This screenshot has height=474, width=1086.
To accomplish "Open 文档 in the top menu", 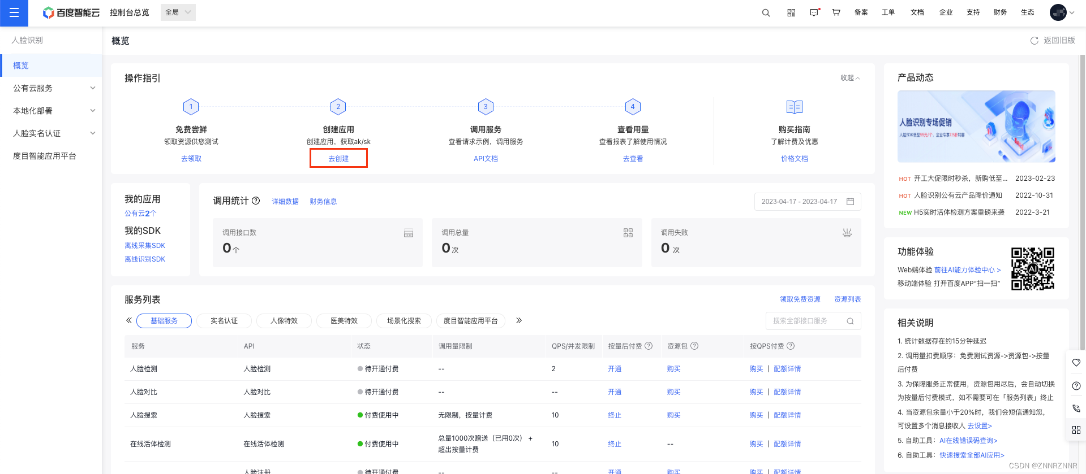I will pos(917,12).
